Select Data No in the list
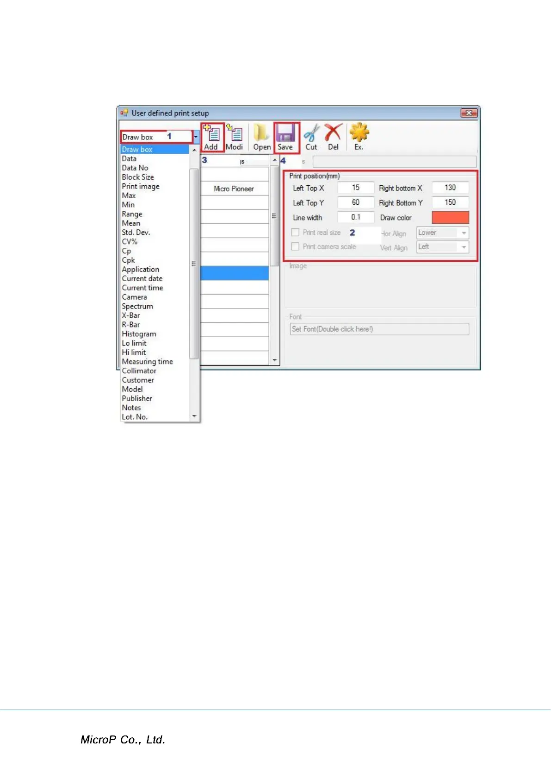This screenshot has width=551, height=780. click(x=155, y=168)
